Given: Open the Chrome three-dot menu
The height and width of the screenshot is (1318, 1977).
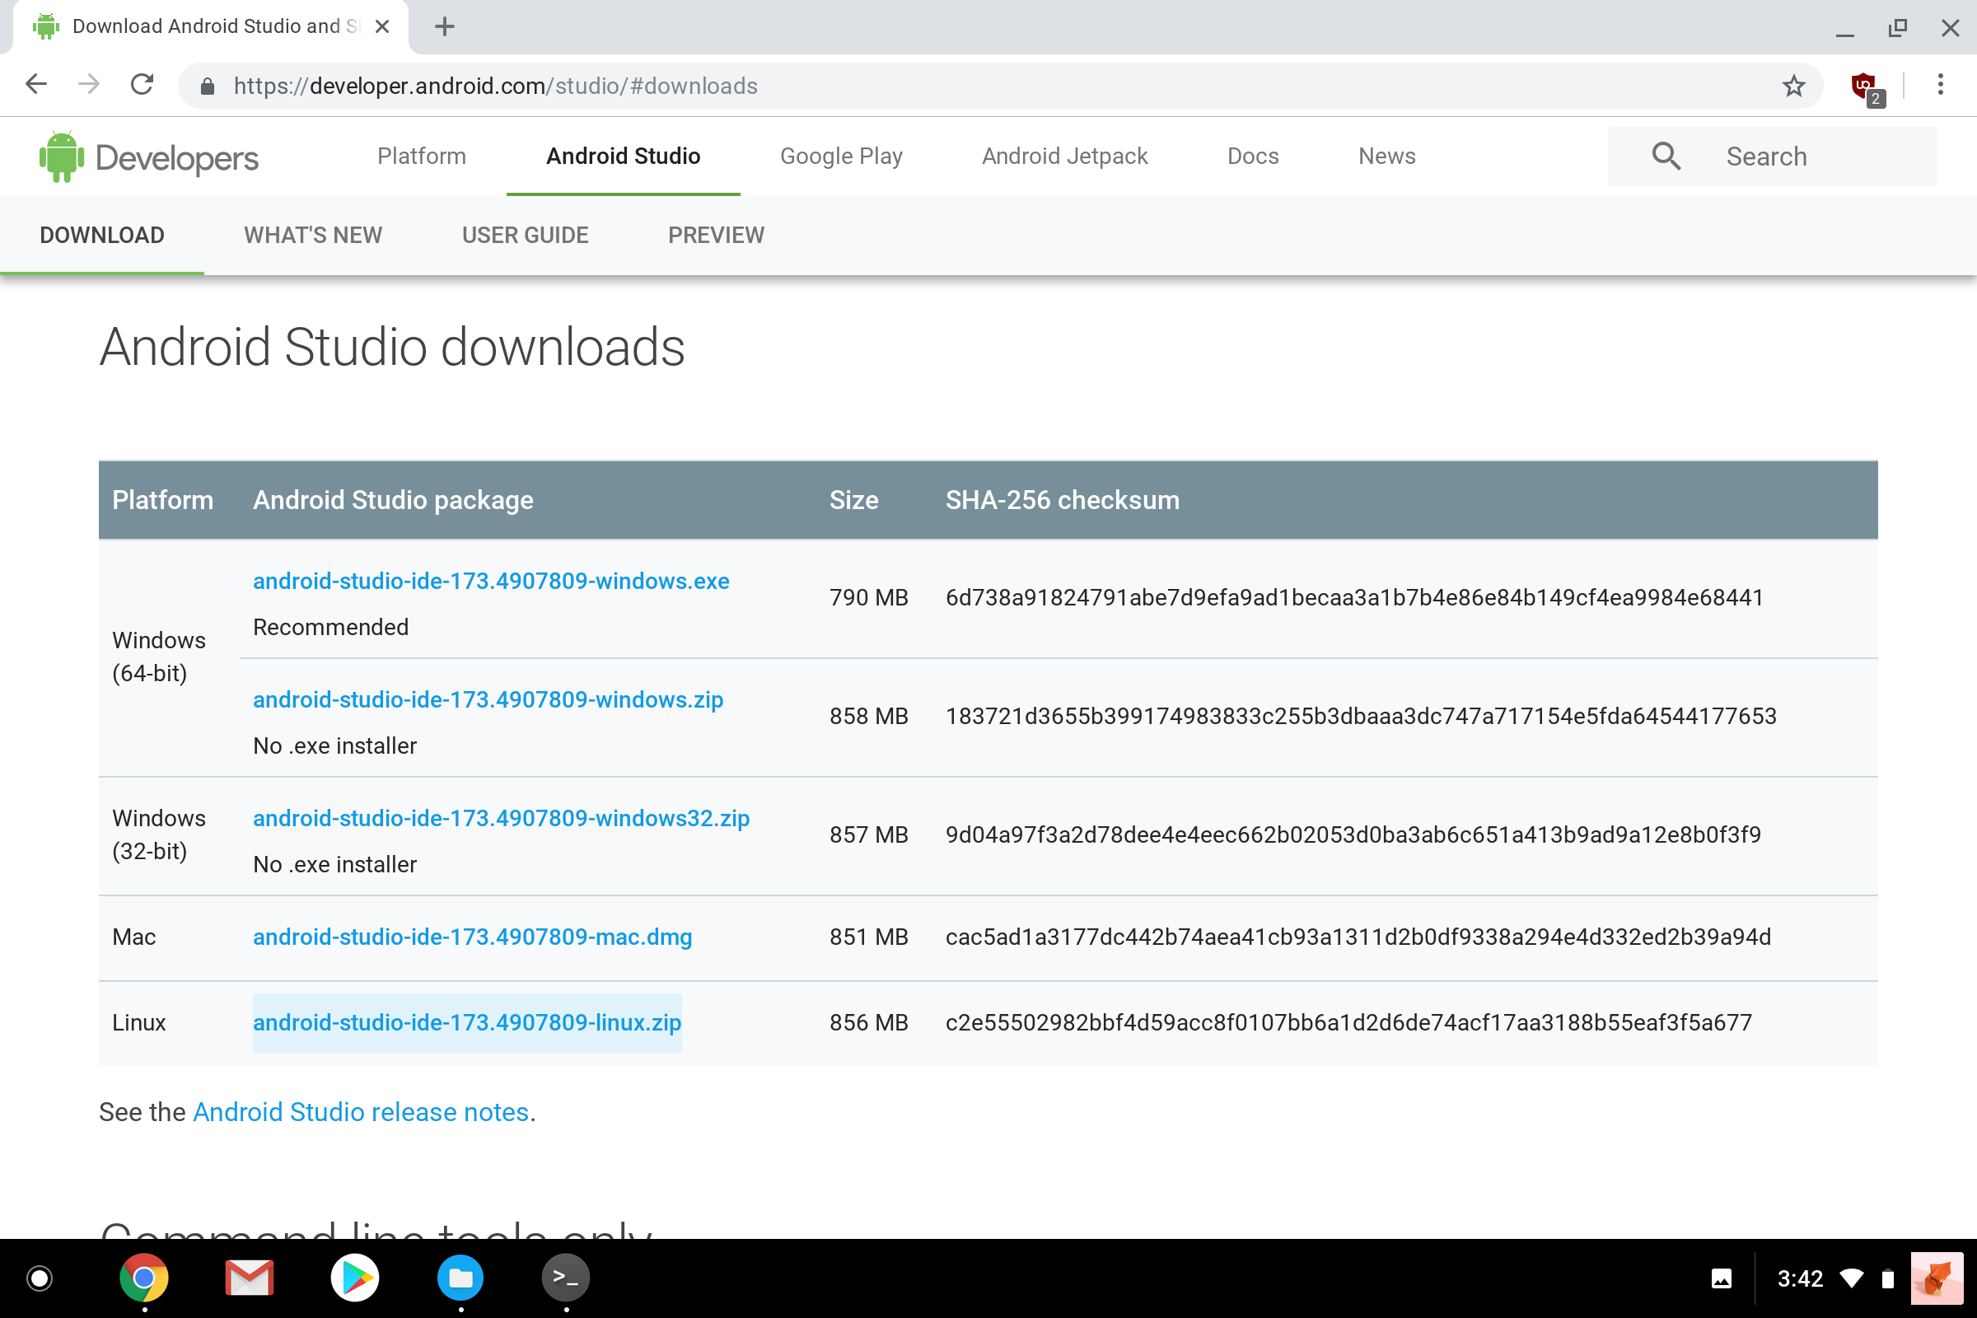Looking at the screenshot, I should click(1940, 85).
